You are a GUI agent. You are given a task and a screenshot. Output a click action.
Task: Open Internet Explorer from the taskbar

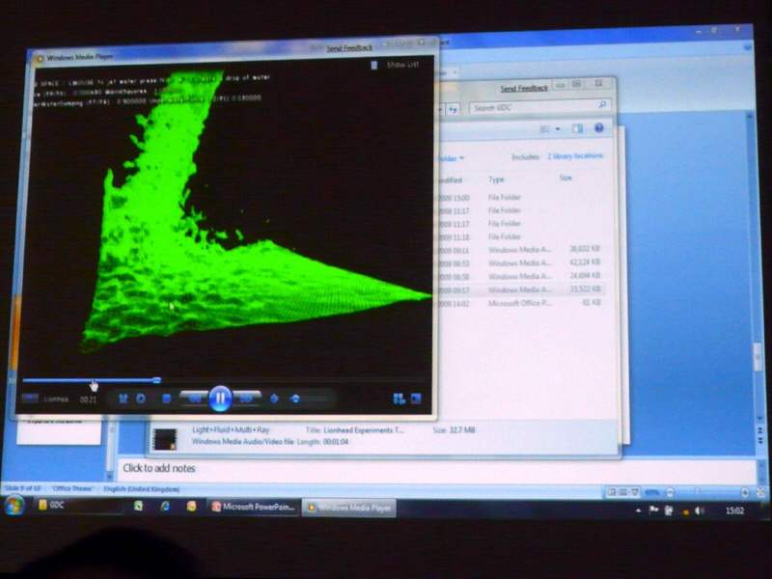pyautogui.click(x=165, y=506)
